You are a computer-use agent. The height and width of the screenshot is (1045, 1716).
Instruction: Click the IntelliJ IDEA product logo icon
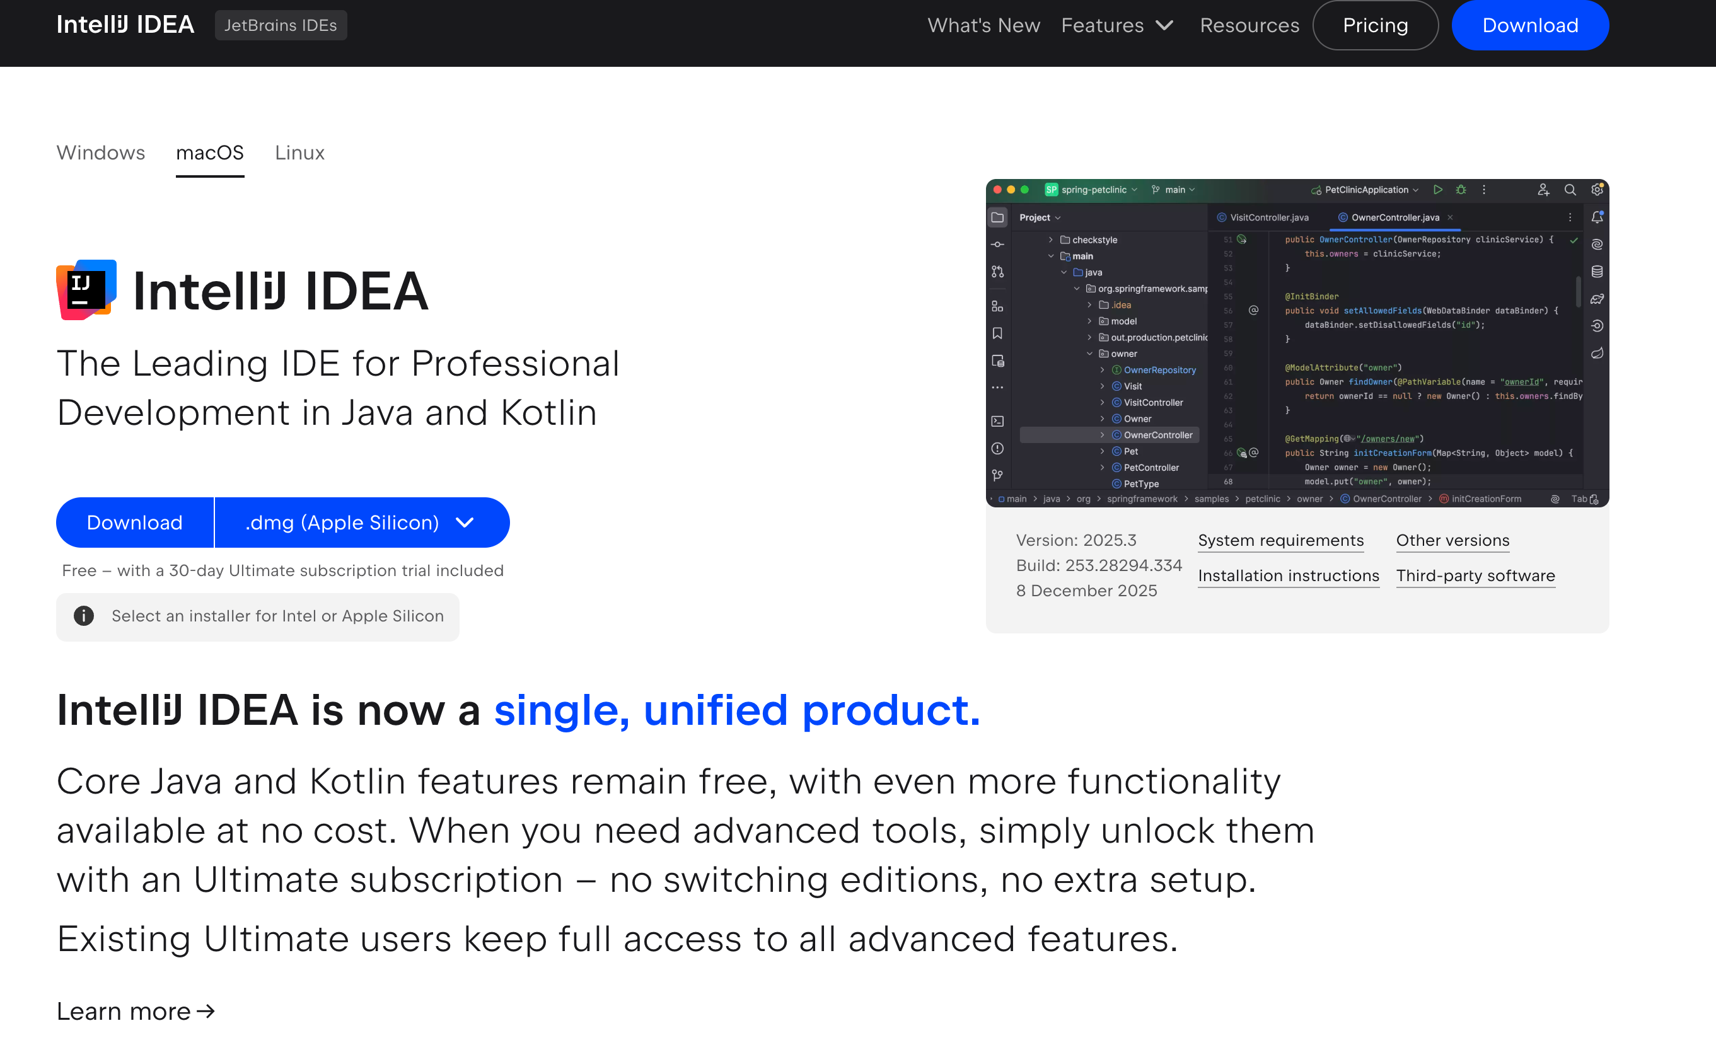pyautogui.click(x=86, y=290)
